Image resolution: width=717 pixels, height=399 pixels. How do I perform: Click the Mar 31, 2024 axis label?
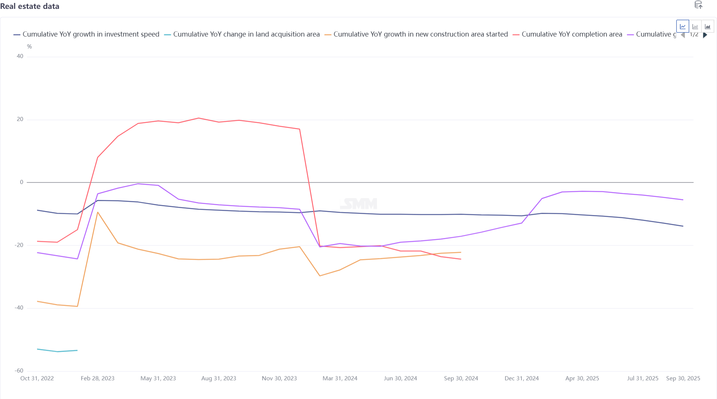[x=340, y=378]
